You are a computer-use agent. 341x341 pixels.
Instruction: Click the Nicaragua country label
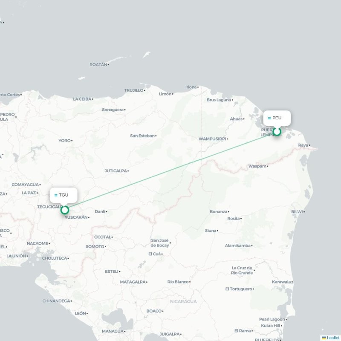183,301
